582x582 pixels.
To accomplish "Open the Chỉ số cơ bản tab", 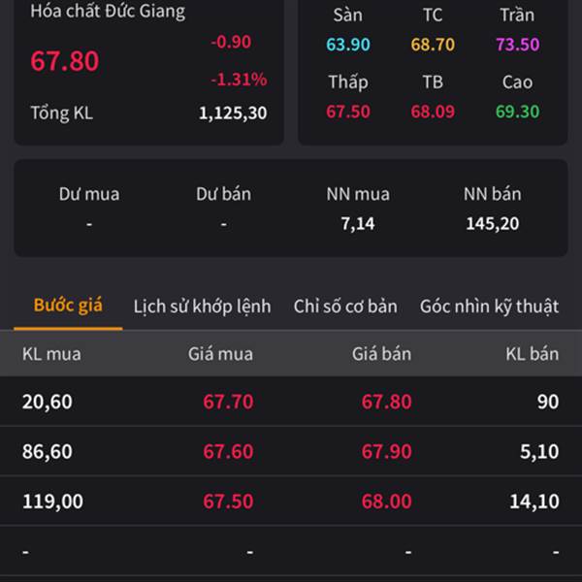I will tap(345, 307).
